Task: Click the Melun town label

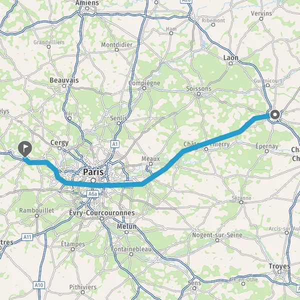Action: click(x=126, y=226)
